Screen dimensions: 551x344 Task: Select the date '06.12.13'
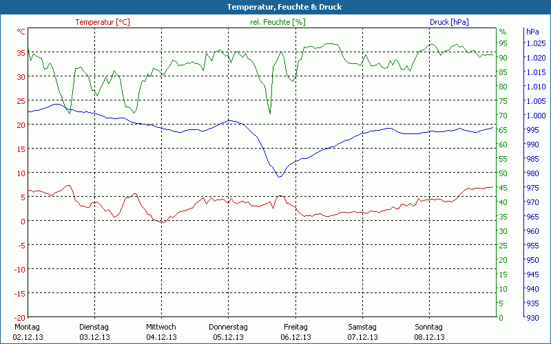point(295,337)
